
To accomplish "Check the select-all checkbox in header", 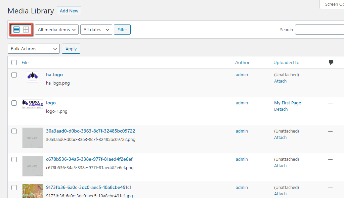I will coord(14,62).
